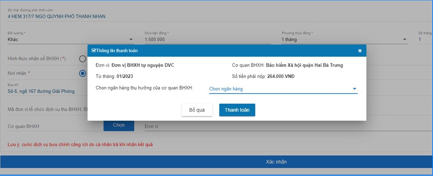The image size is (433, 176).
Task: Close the Thông tin thanh toán dialog
Action: (x=359, y=51)
